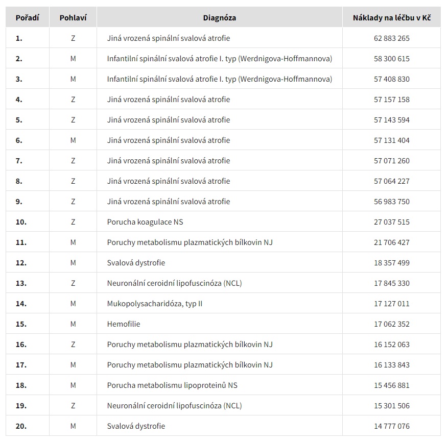Click the "Náklady na léčbu v Kč" header

click(391, 18)
